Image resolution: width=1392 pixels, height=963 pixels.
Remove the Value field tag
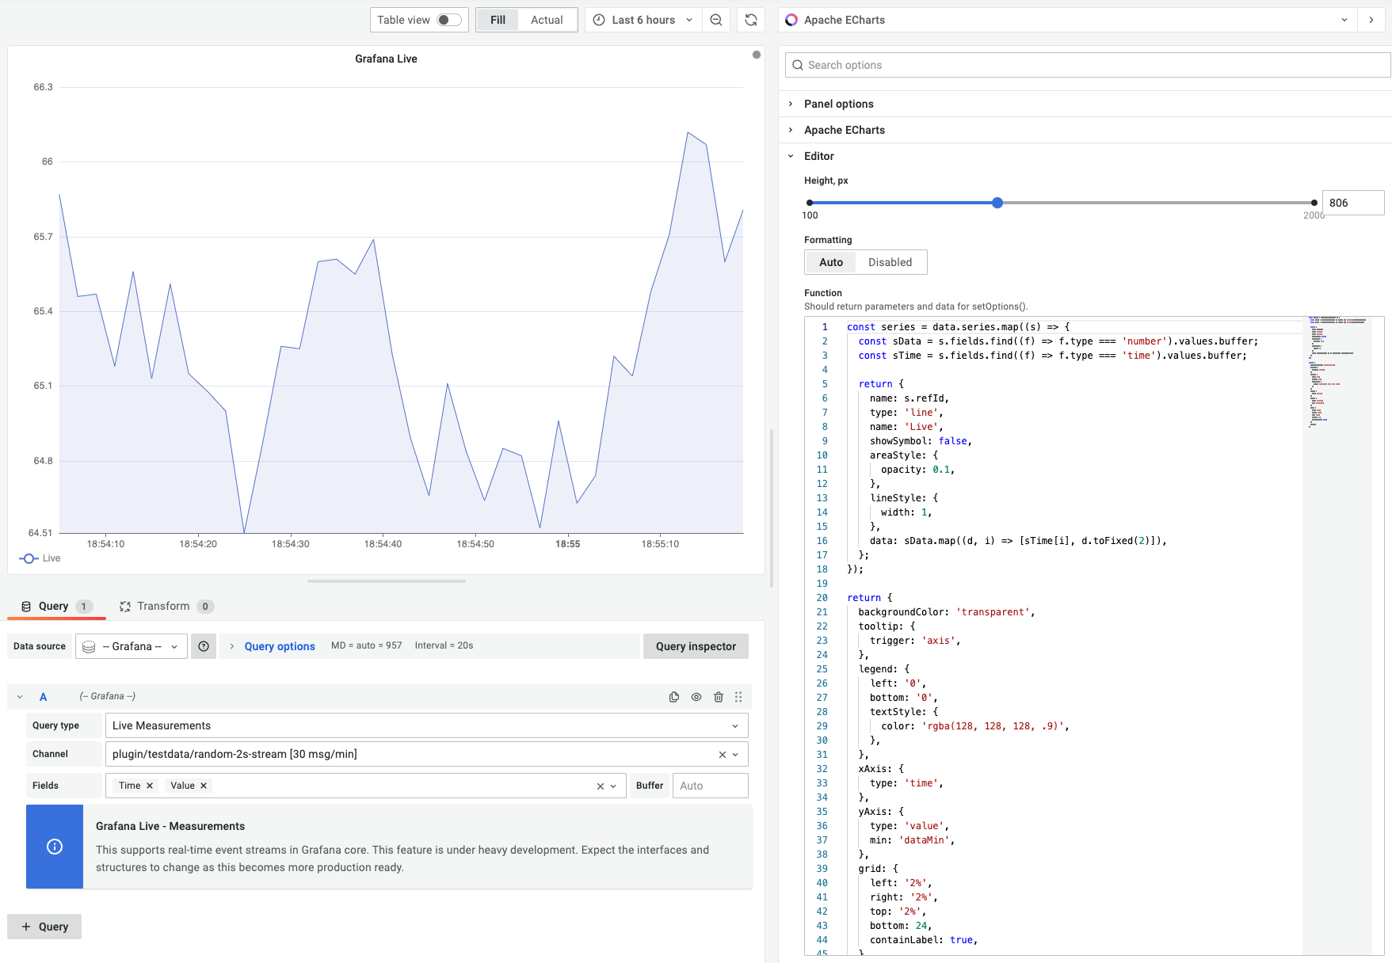tap(204, 786)
